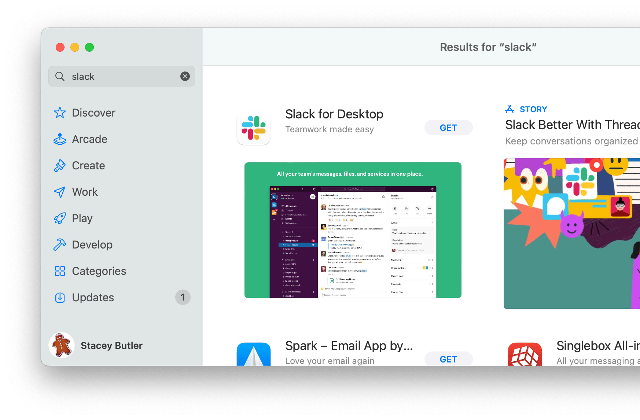Click GET for Spark Email App
Image resolution: width=640 pixels, height=420 pixels.
448,359
